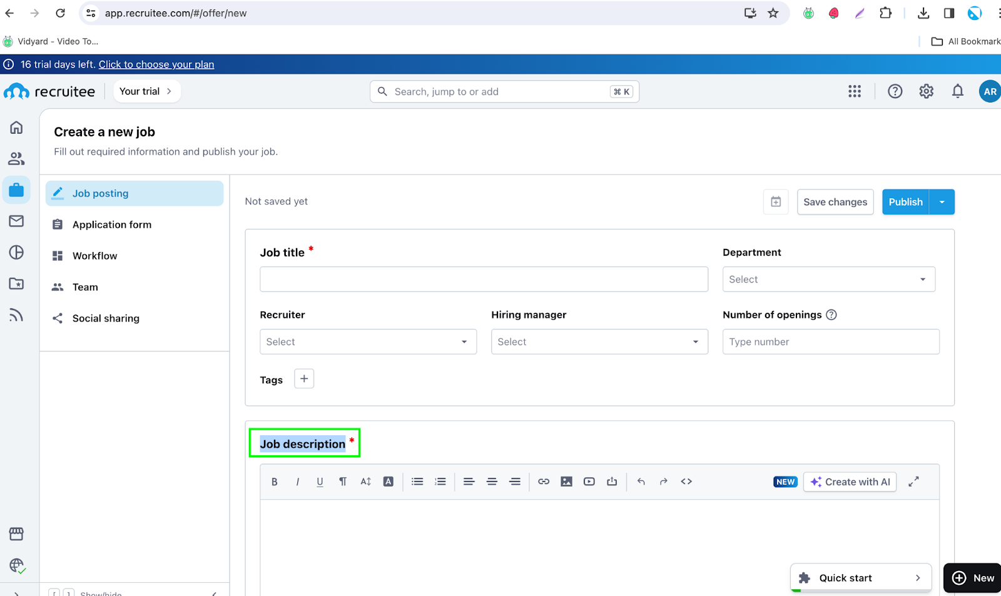Click the 'Click to choose your plan' link
The image size is (1001, 596).
pos(156,64)
